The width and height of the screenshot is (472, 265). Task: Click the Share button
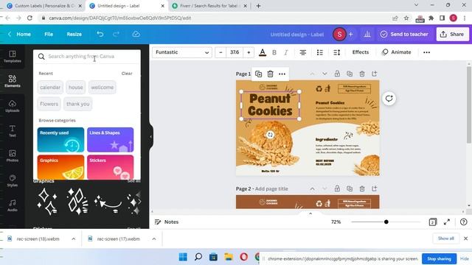[452, 35]
